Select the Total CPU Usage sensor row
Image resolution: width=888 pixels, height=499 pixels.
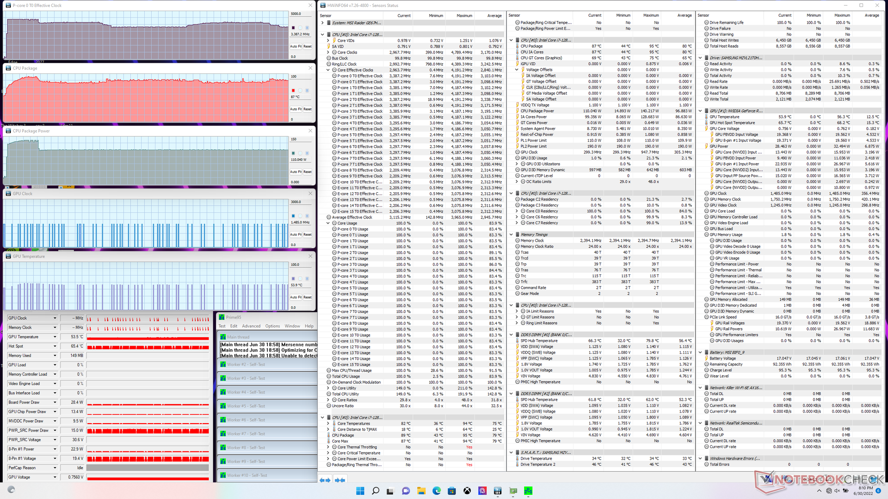click(x=412, y=377)
